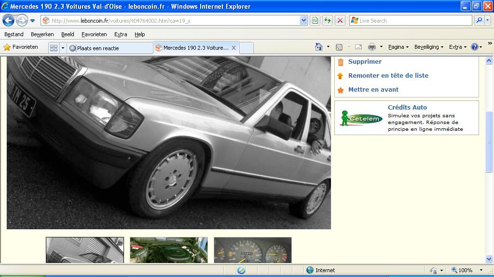Close the Mercedes 190 2.3 tab
The width and height of the screenshot is (494, 277).
coord(234,48)
